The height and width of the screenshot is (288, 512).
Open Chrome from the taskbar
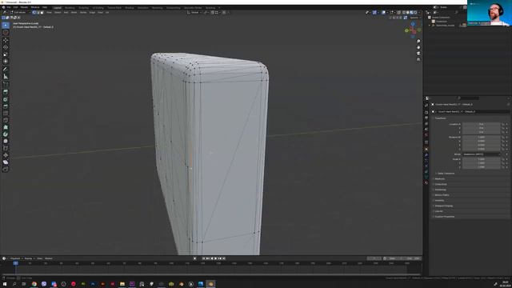34,284
